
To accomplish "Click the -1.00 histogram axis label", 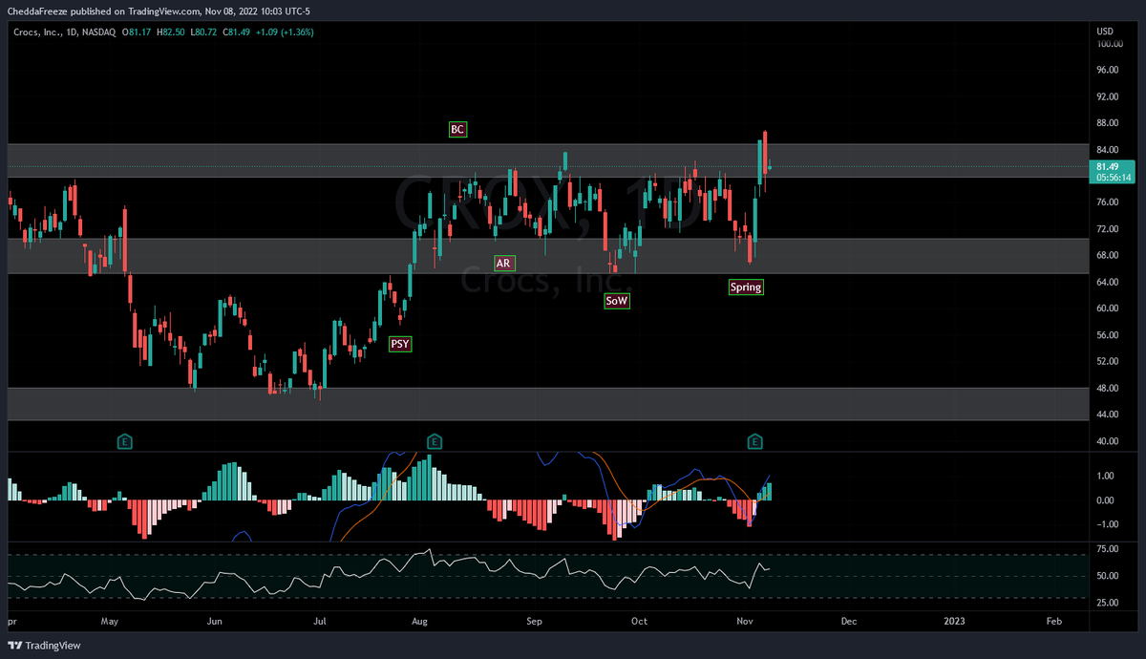I will click(1105, 524).
